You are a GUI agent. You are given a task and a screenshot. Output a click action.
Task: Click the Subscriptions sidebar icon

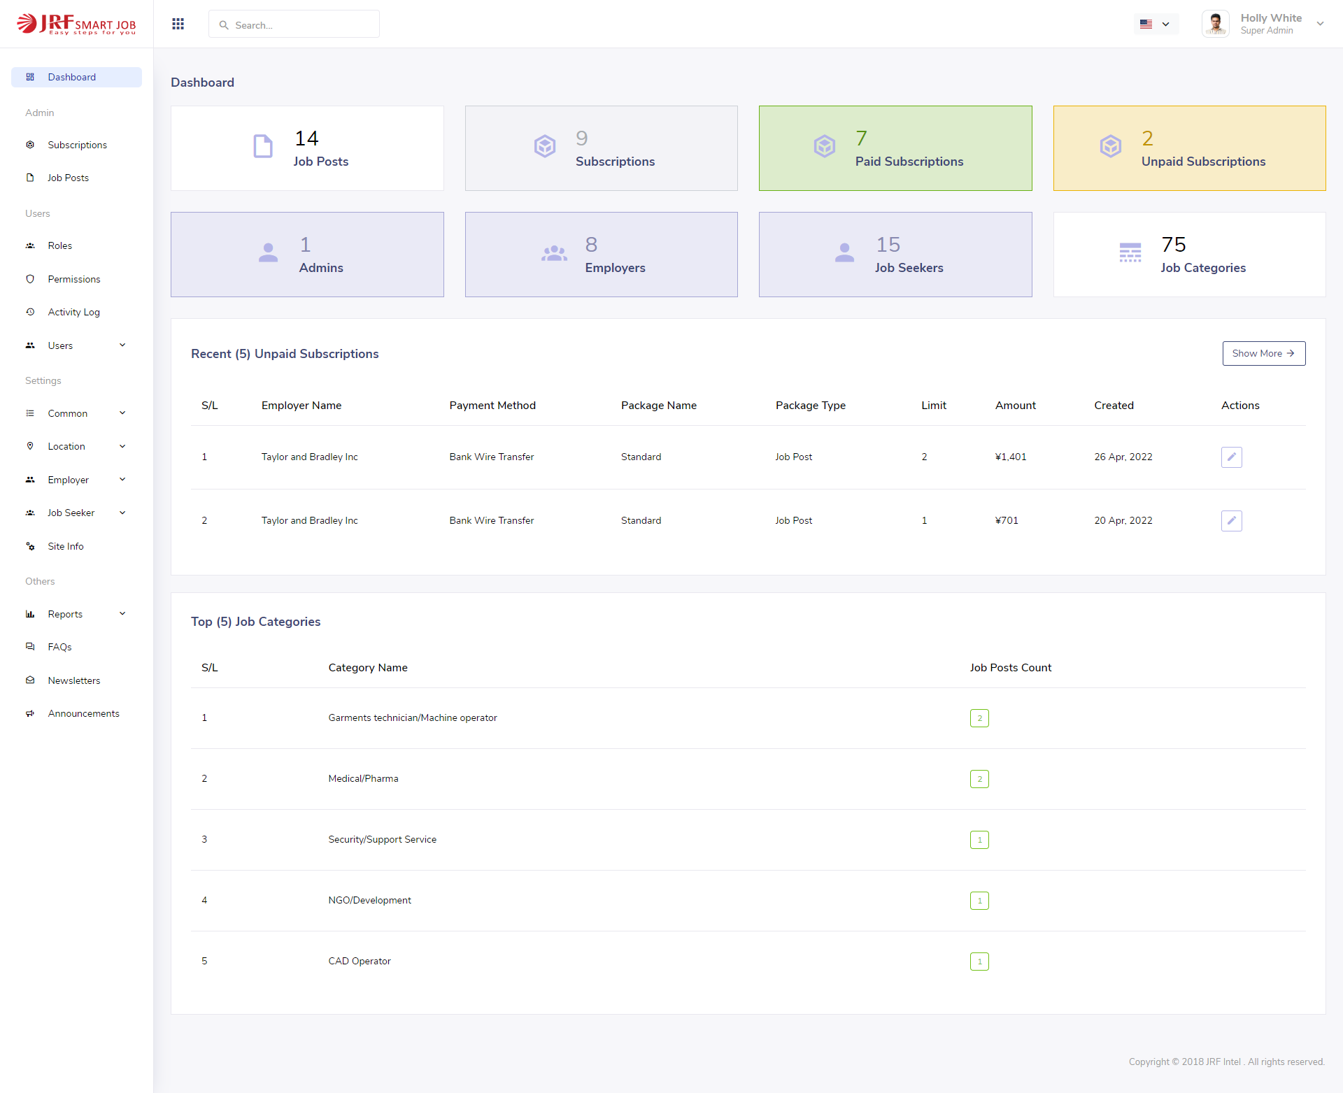click(x=30, y=145)
